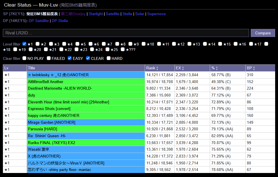Focus the Rival LR2ID input field
Screen dimensions: 278x177
pyautogui.click(x=126, y=33)
